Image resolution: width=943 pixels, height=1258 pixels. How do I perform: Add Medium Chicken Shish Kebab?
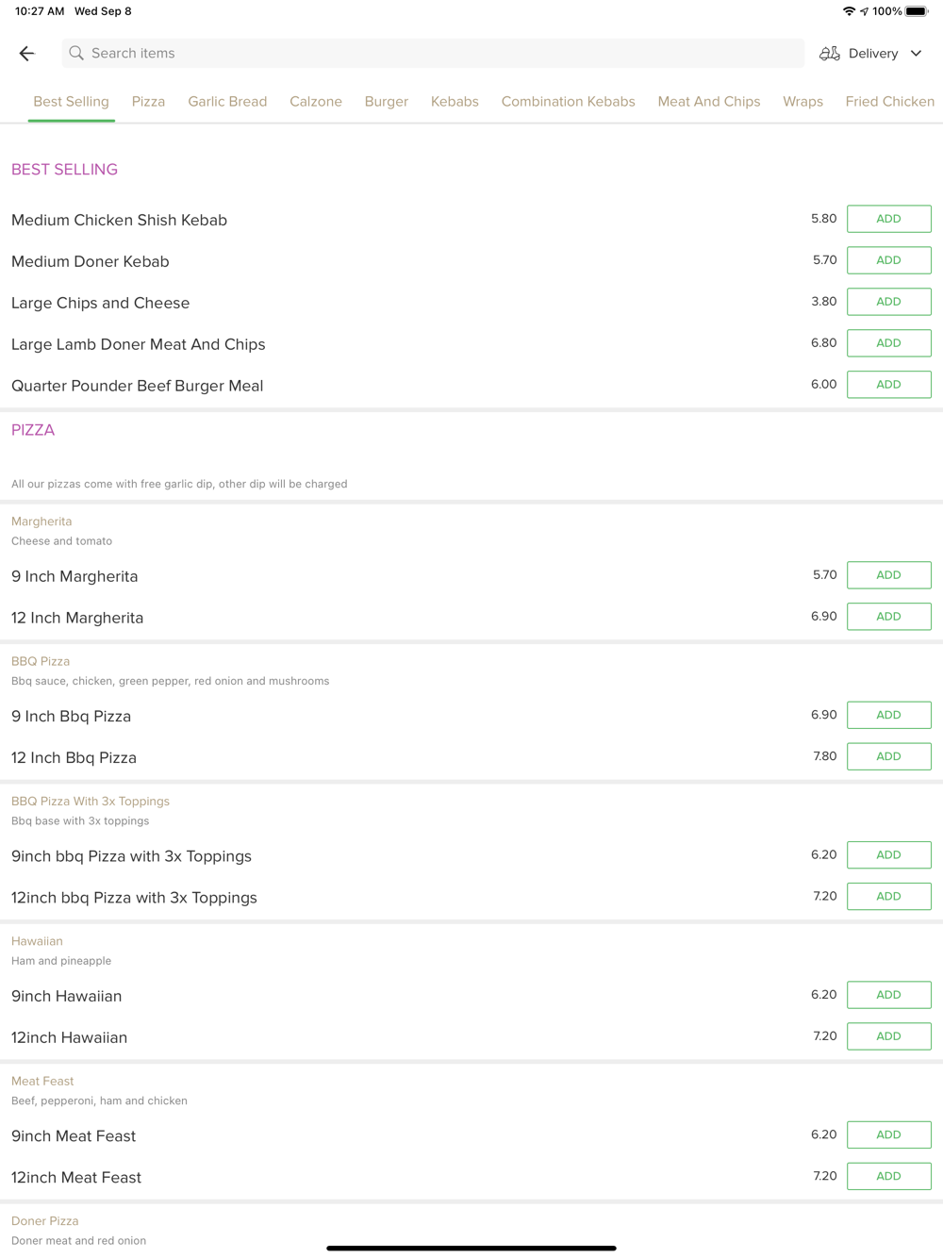coord(888,219)
